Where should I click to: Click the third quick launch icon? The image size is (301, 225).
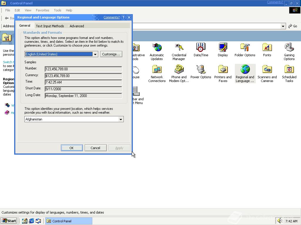coord(39,221)
